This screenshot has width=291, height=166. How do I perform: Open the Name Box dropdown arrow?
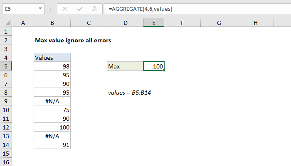[x=40, y=9]
